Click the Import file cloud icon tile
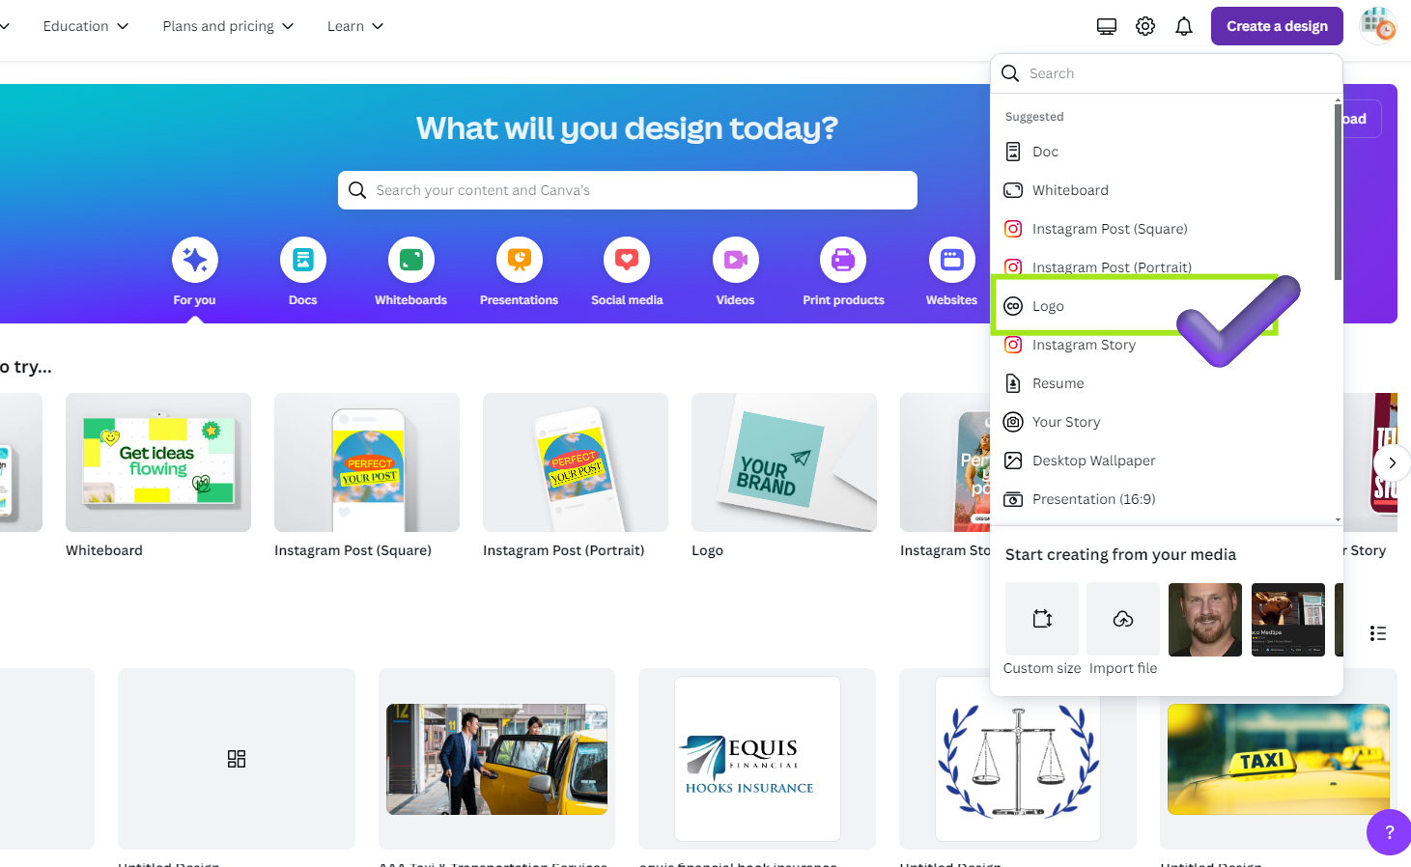Screen dimensions: 1411x867 [1123, 619]
